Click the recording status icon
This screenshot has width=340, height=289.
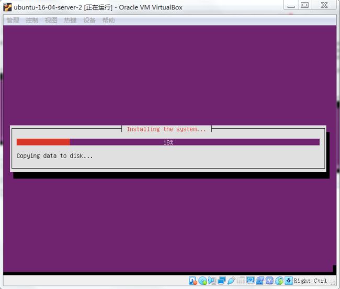coord(260,281)
